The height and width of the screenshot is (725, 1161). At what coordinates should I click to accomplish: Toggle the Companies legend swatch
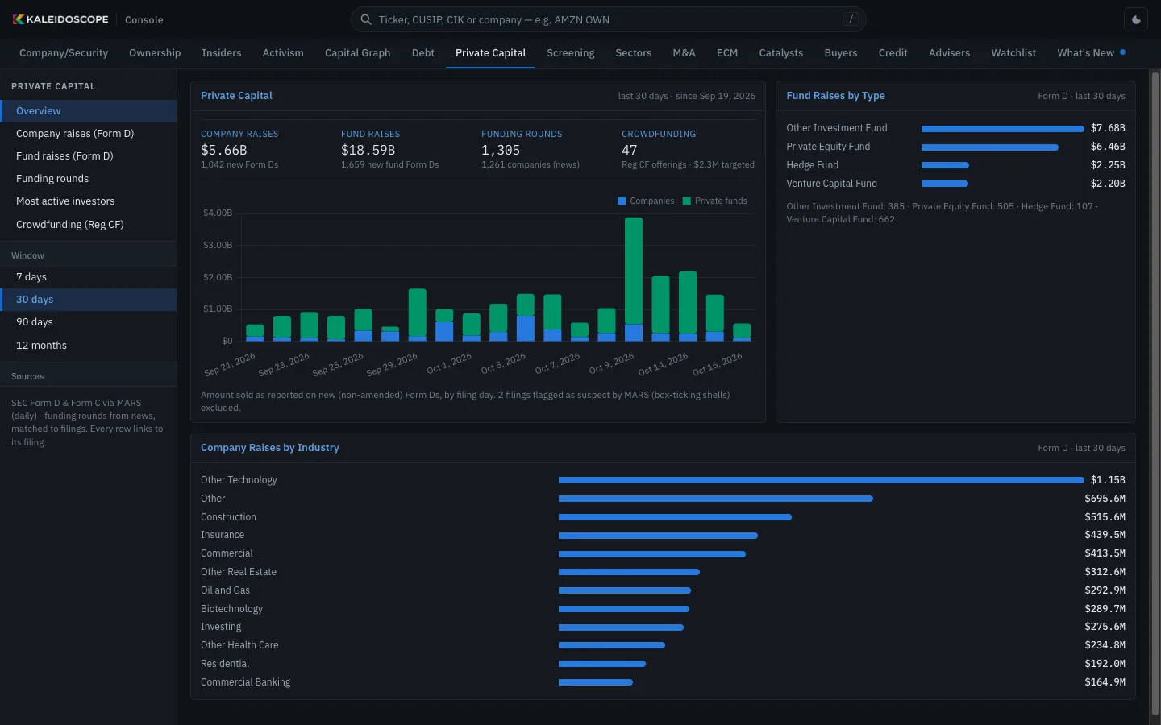pyautogui.click(x=622, y=201)
